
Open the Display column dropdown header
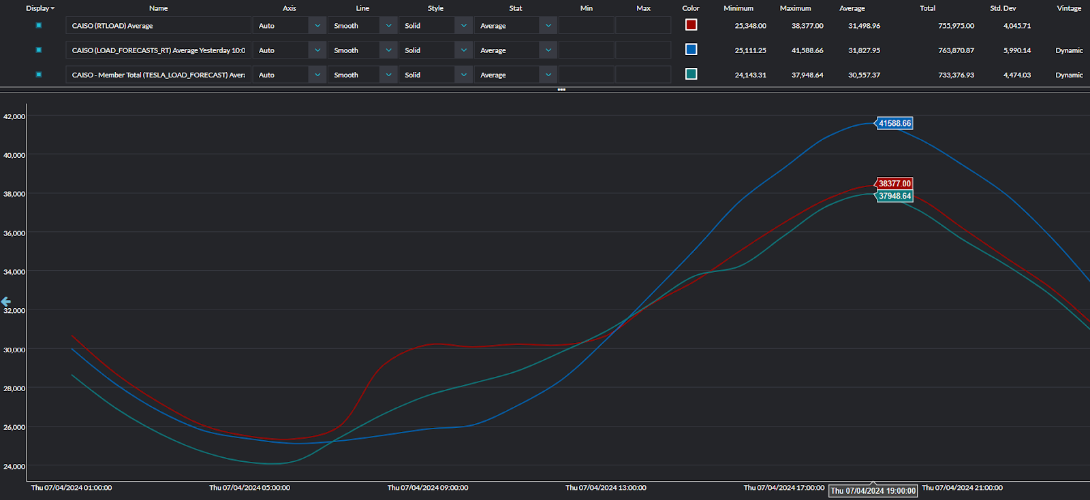(x=40, y=8)
